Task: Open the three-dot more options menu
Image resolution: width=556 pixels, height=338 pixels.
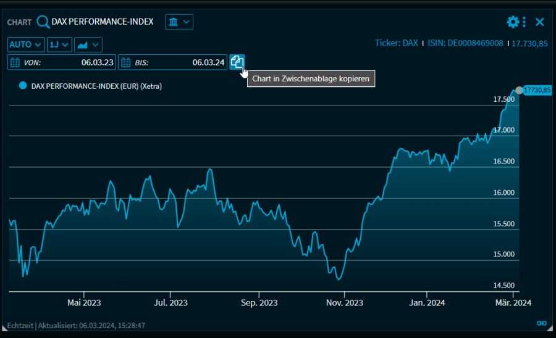Action: pos(524,22)
